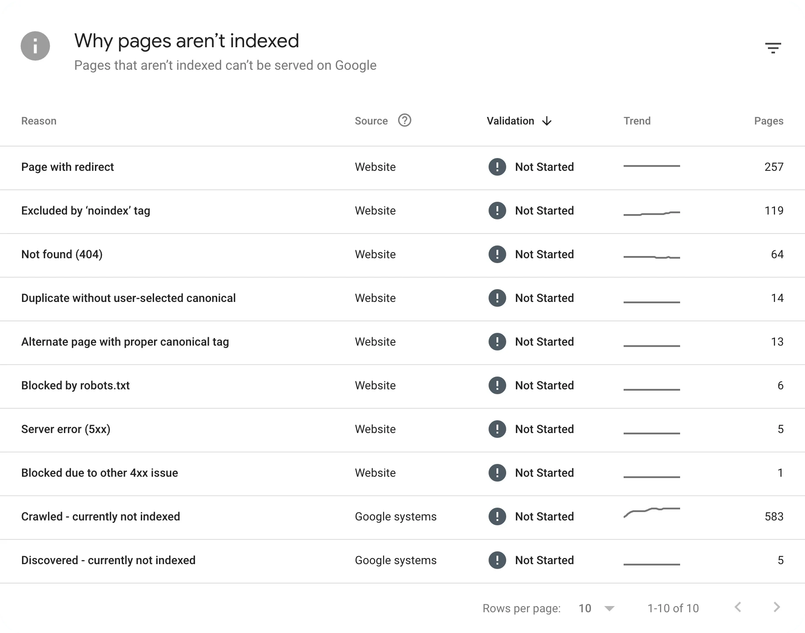Open the filter rows icon
Viewport: 805px width, 633px height.
(773, 48)
